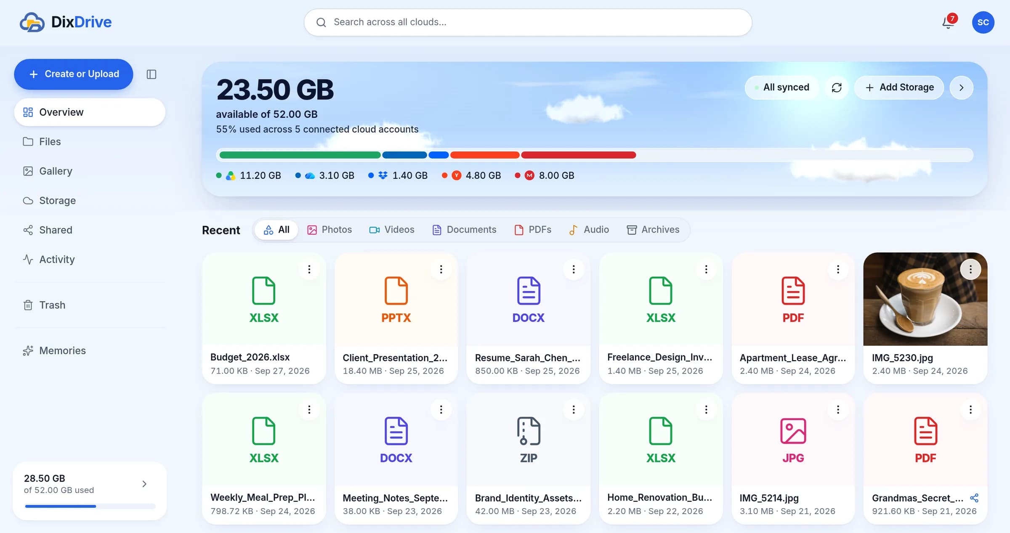Open the IMG_5230.jpg coffee thumbnail
The width and height of the screenshot is (1010, 533).
pyautogui.click(x=925, y=299)
